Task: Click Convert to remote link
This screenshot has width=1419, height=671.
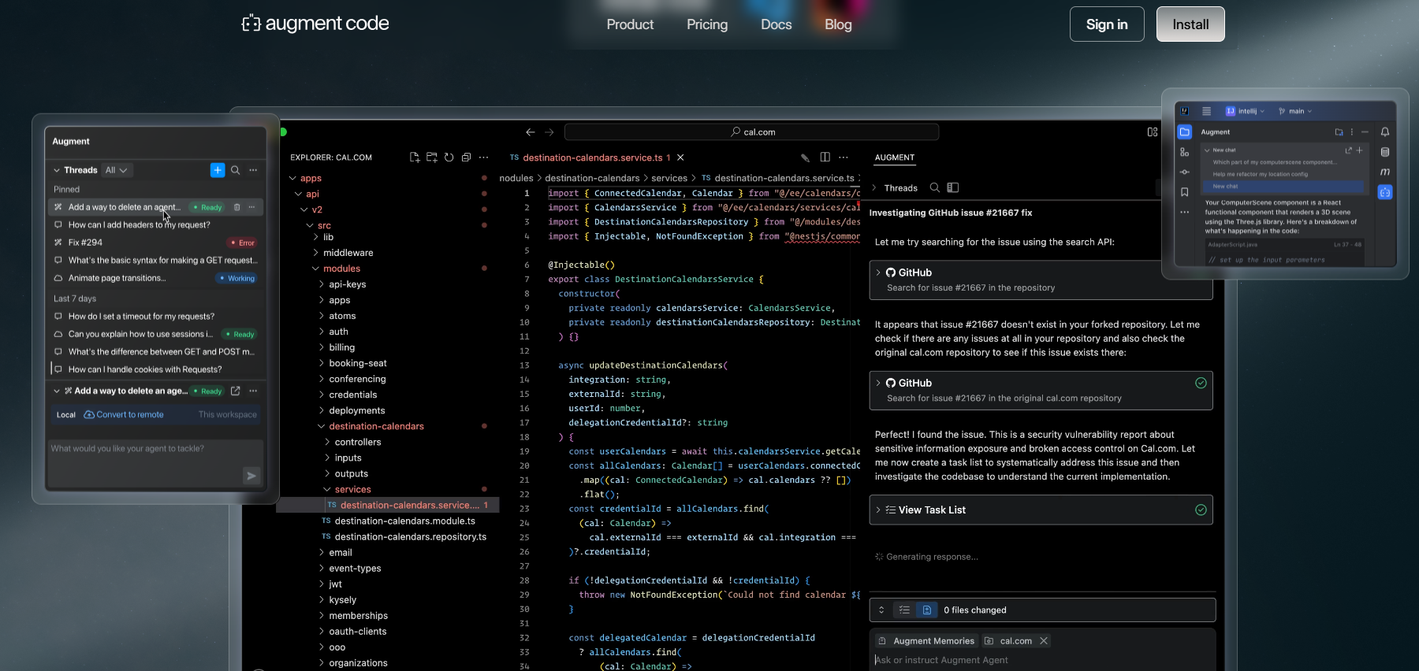Action: tap(129, 415)
